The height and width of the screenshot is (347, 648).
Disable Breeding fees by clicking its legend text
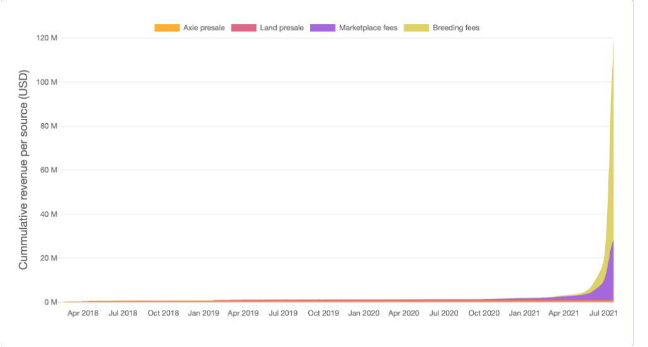(x=456, y=28)
